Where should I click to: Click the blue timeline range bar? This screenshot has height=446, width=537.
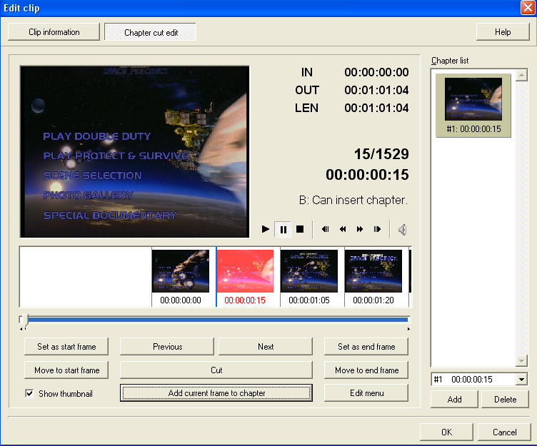click(218, 320)
